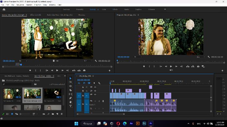Select the Slip tool
This screenshot has width=227, height=127.
coord(70,94)
